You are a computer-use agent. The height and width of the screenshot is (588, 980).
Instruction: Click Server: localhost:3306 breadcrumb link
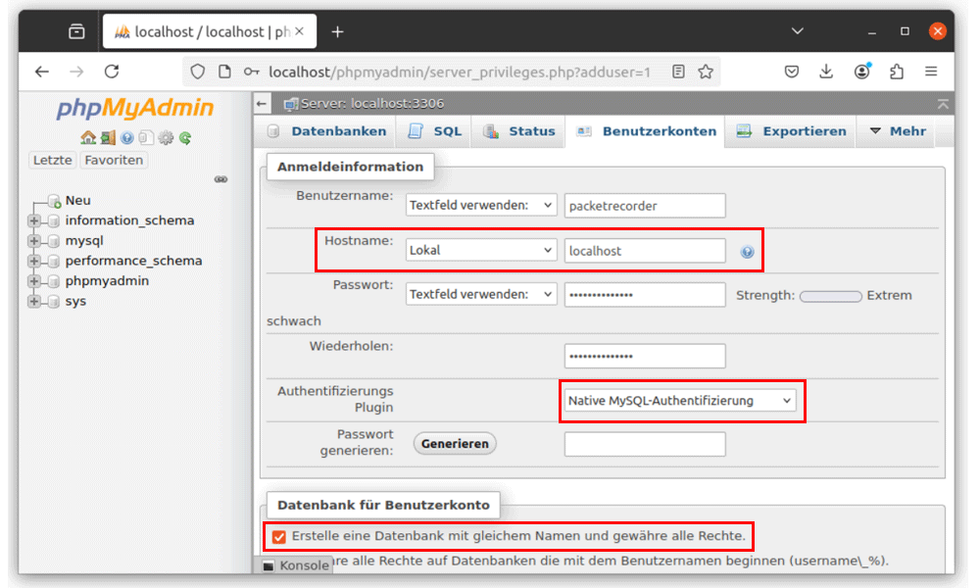point(371,104)
